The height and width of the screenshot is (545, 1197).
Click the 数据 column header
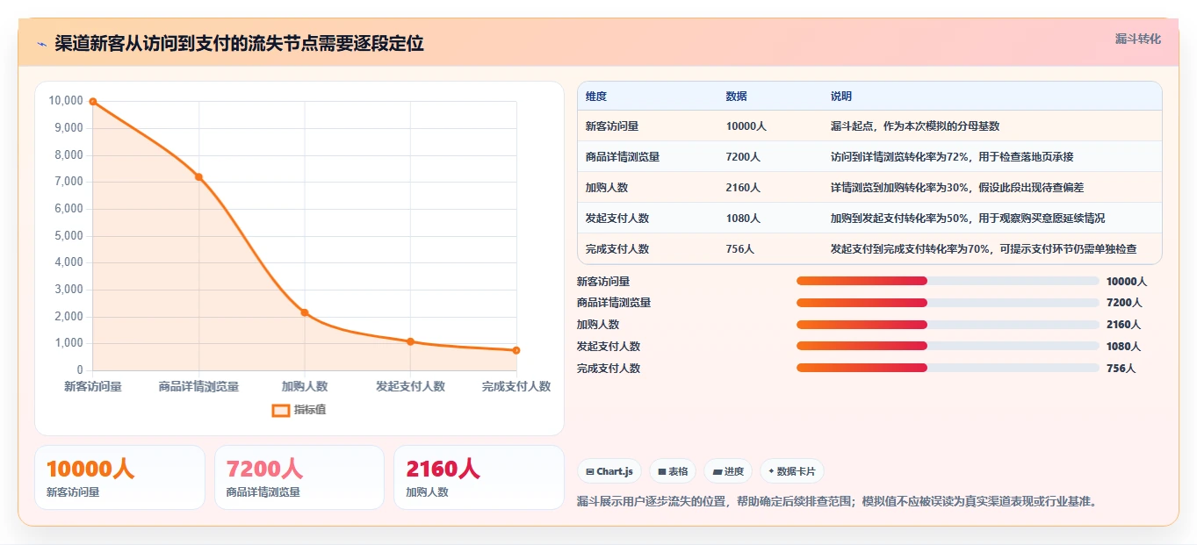click(x=737, y=97)
